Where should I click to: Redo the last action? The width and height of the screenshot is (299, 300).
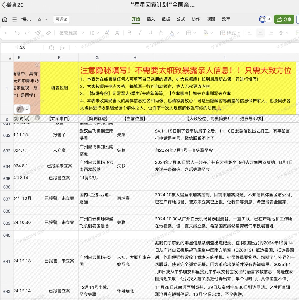click(27, 33)
